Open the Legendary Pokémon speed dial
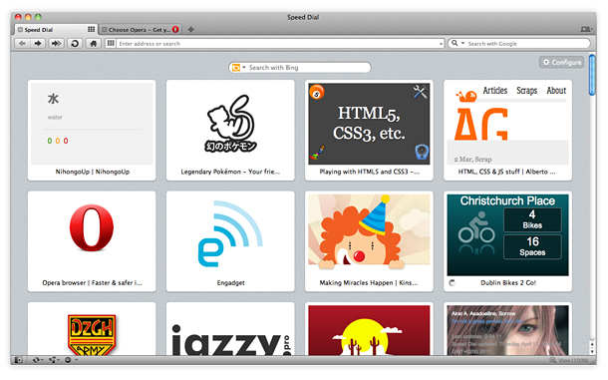608x380 pixels. click(230, 130)
